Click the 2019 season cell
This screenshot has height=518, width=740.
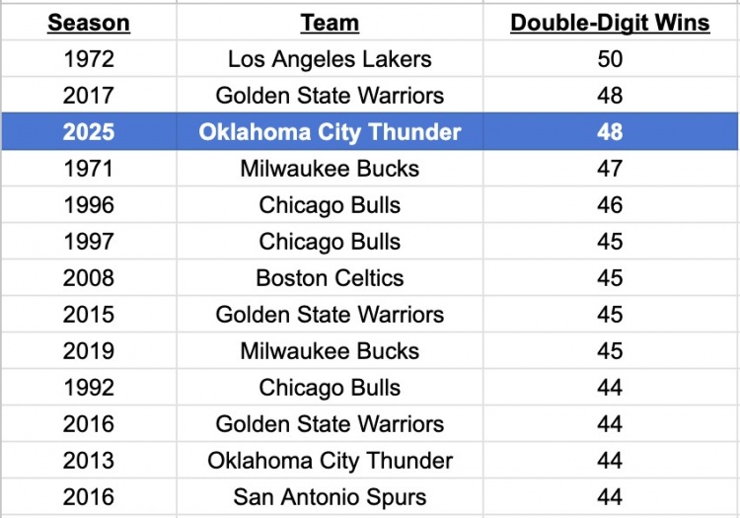coord(89,351)
